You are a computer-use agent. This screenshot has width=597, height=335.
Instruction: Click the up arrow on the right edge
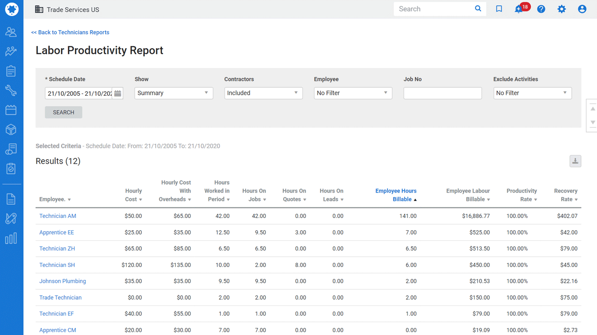point(593,108)
